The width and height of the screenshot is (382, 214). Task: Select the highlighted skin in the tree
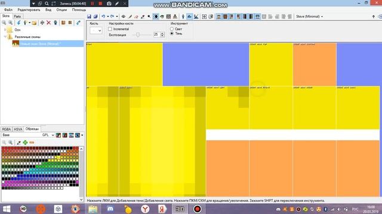click(48, 44)
